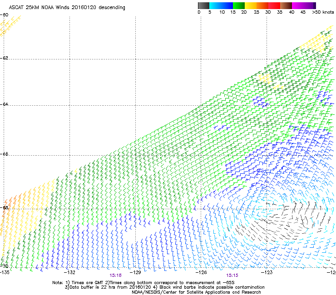Click the yellow 20-25 knots legend swatch

(251, 5)
